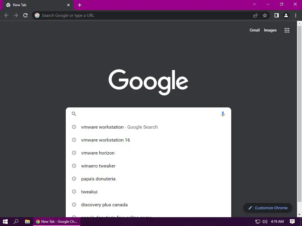The image size is (302, 226).
Task: Launch File Explorer from taskbar
Action: 27,222
